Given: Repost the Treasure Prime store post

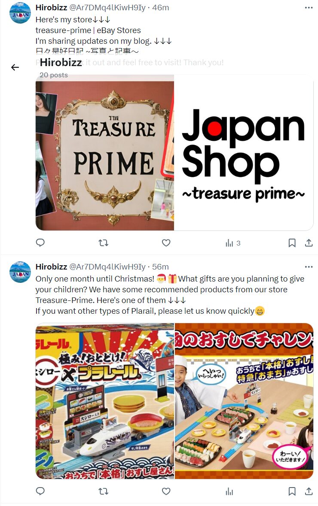Looking at the screenshot, I should [104, 242].
